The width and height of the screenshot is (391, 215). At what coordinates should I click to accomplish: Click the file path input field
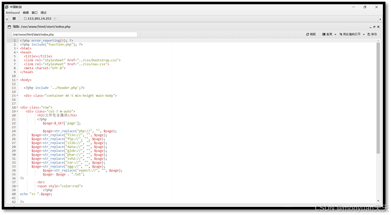(x=74, y=35)
